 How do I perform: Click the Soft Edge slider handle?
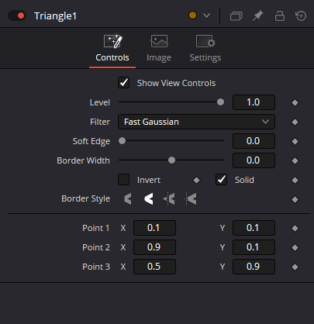[122, 141]
